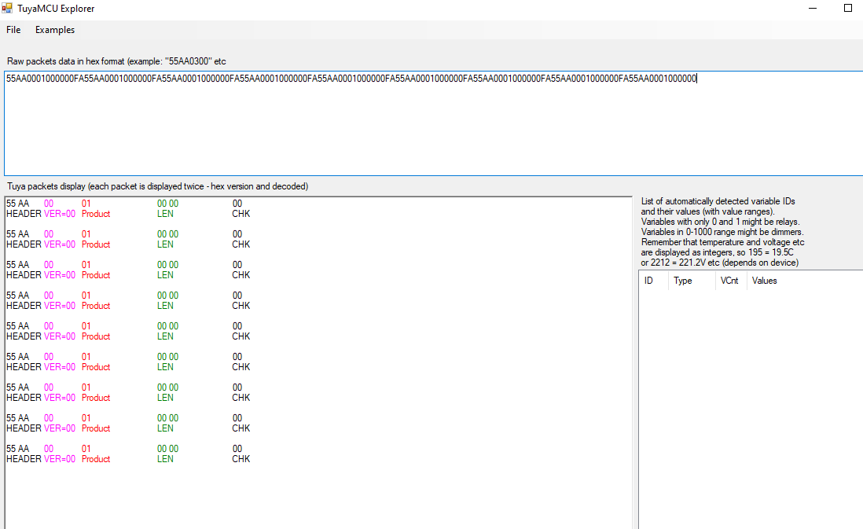Image resolution: width=863 pixels, height=529 pixels.
Task: Click the TuyaMCU Explorer app icon
Action: [x=7, y=9]
